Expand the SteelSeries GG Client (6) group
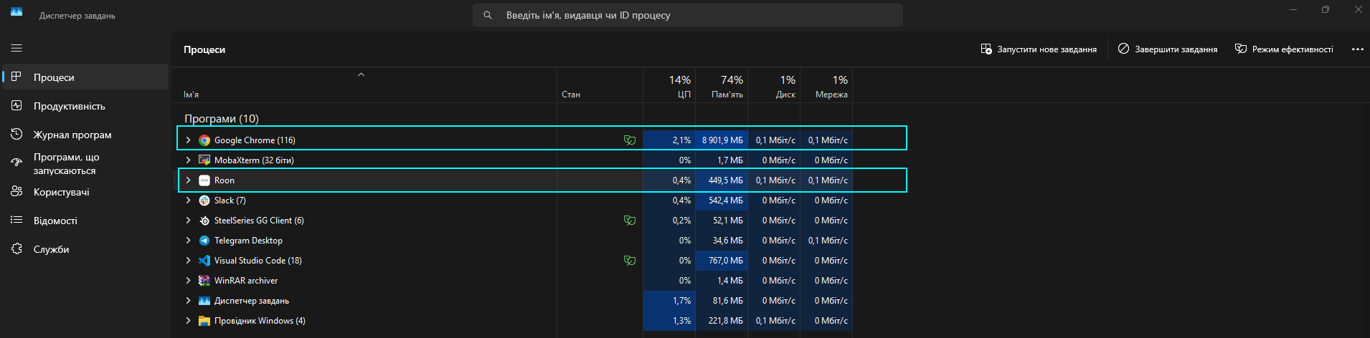This screenshot has width=1370, height=338. point(188,221)
